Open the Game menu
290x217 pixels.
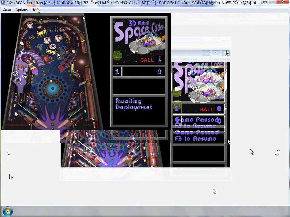tap(7, 10)
